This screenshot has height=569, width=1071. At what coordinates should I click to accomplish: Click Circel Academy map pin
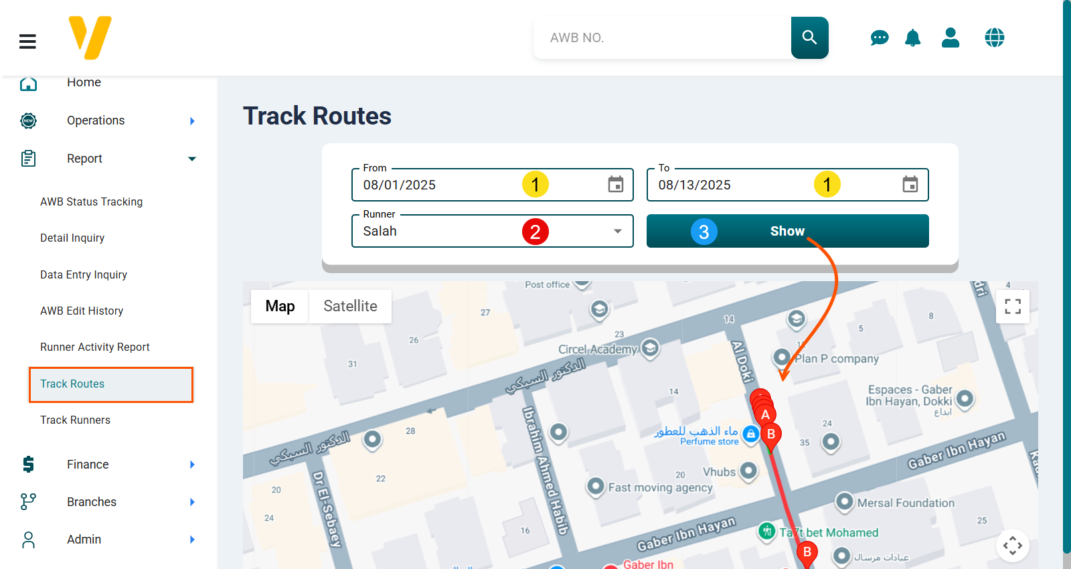point(650,348)
